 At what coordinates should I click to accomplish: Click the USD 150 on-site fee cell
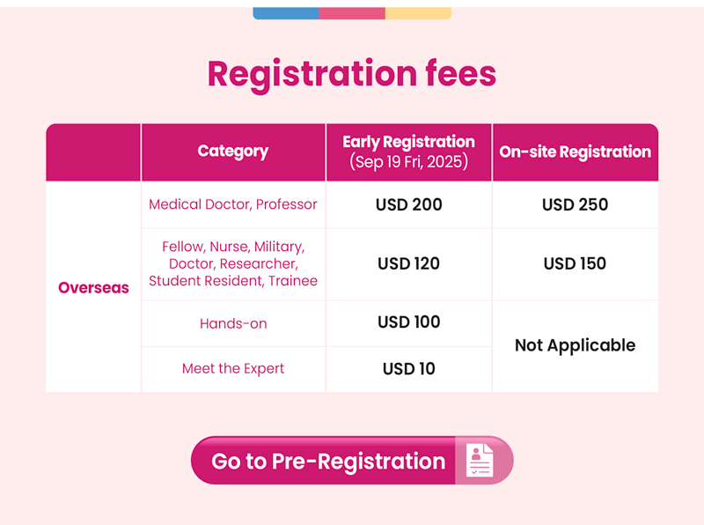click(x=576, y=264)
